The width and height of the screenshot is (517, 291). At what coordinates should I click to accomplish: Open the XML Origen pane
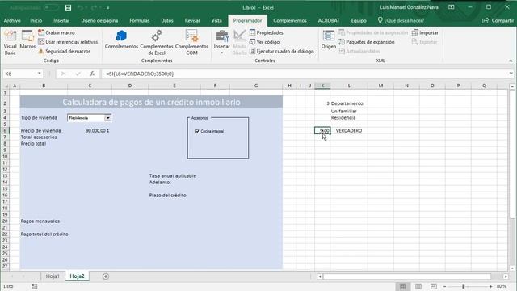pyautogui.click(x=329, y=40)
